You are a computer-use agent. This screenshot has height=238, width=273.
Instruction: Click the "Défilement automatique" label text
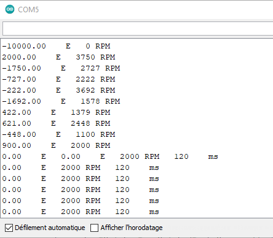click(x=50, y=228)
